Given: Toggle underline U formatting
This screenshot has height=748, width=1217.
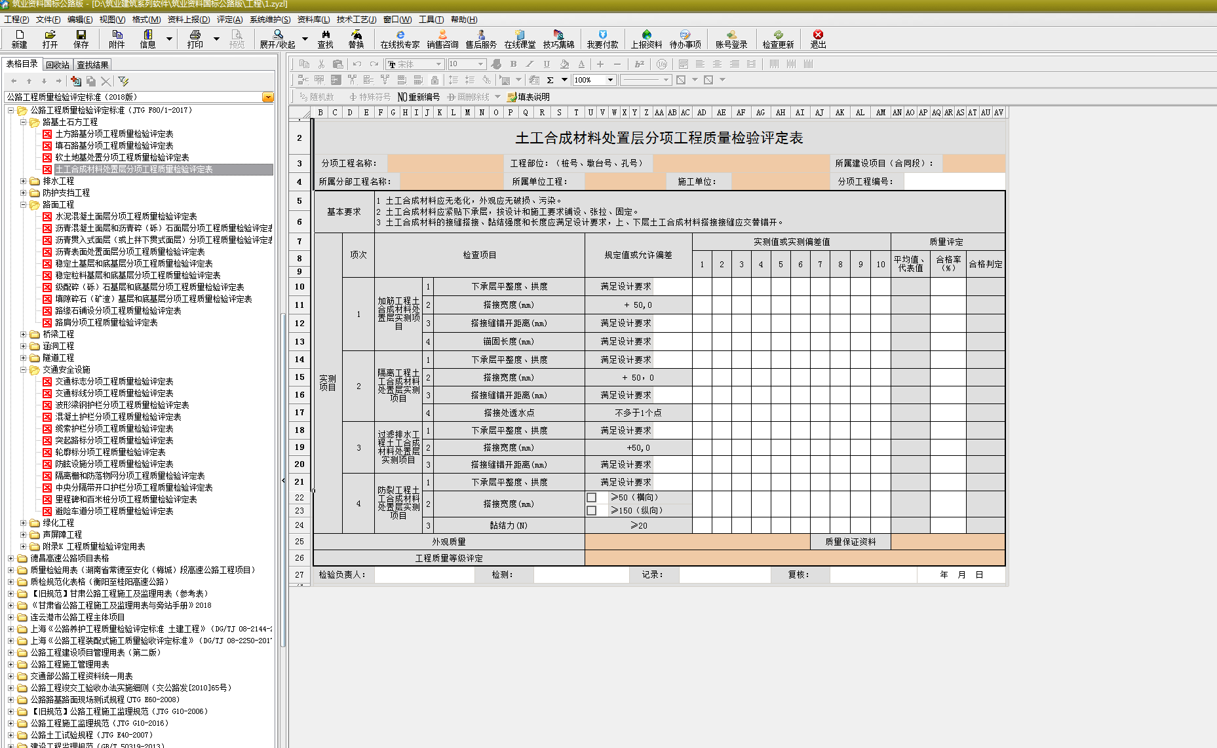Looking at the screenshot, I should click(547, 64).
